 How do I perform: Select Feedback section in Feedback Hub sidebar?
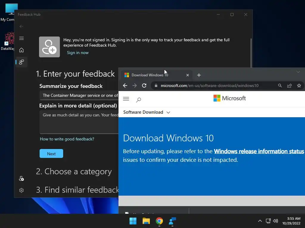21,62
